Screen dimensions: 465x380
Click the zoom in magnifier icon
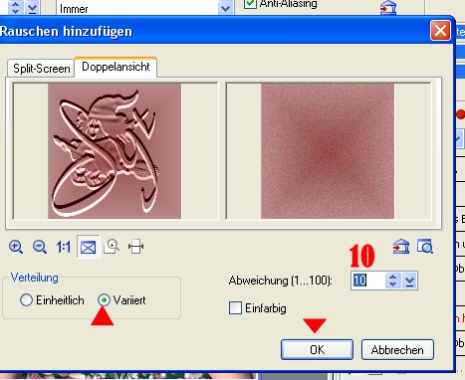16,247
